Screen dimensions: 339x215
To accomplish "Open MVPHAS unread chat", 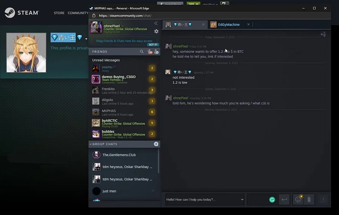I will 124,112.
